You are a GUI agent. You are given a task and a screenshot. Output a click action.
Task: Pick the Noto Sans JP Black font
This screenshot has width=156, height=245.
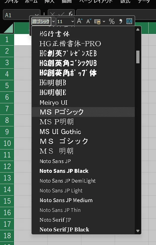[x=83, y=171]
